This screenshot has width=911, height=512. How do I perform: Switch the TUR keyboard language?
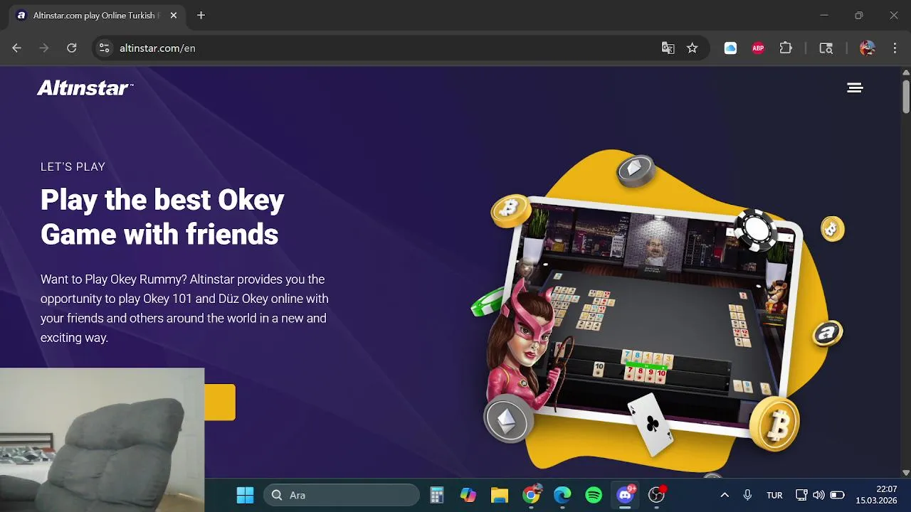coord(774,495)
